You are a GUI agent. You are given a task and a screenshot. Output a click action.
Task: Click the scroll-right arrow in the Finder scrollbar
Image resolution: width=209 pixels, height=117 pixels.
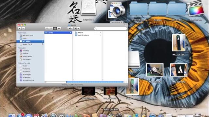coord(127,82)
